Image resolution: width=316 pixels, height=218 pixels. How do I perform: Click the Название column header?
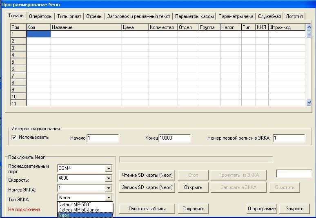pos(86,27)
